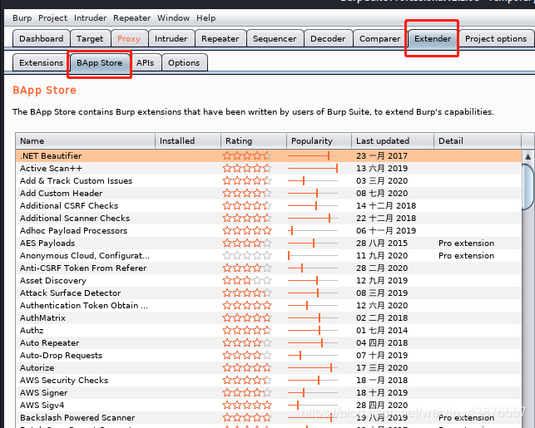535x428 pixels.
Task: Switch to the Decoder tab
Action: point(328,38)
